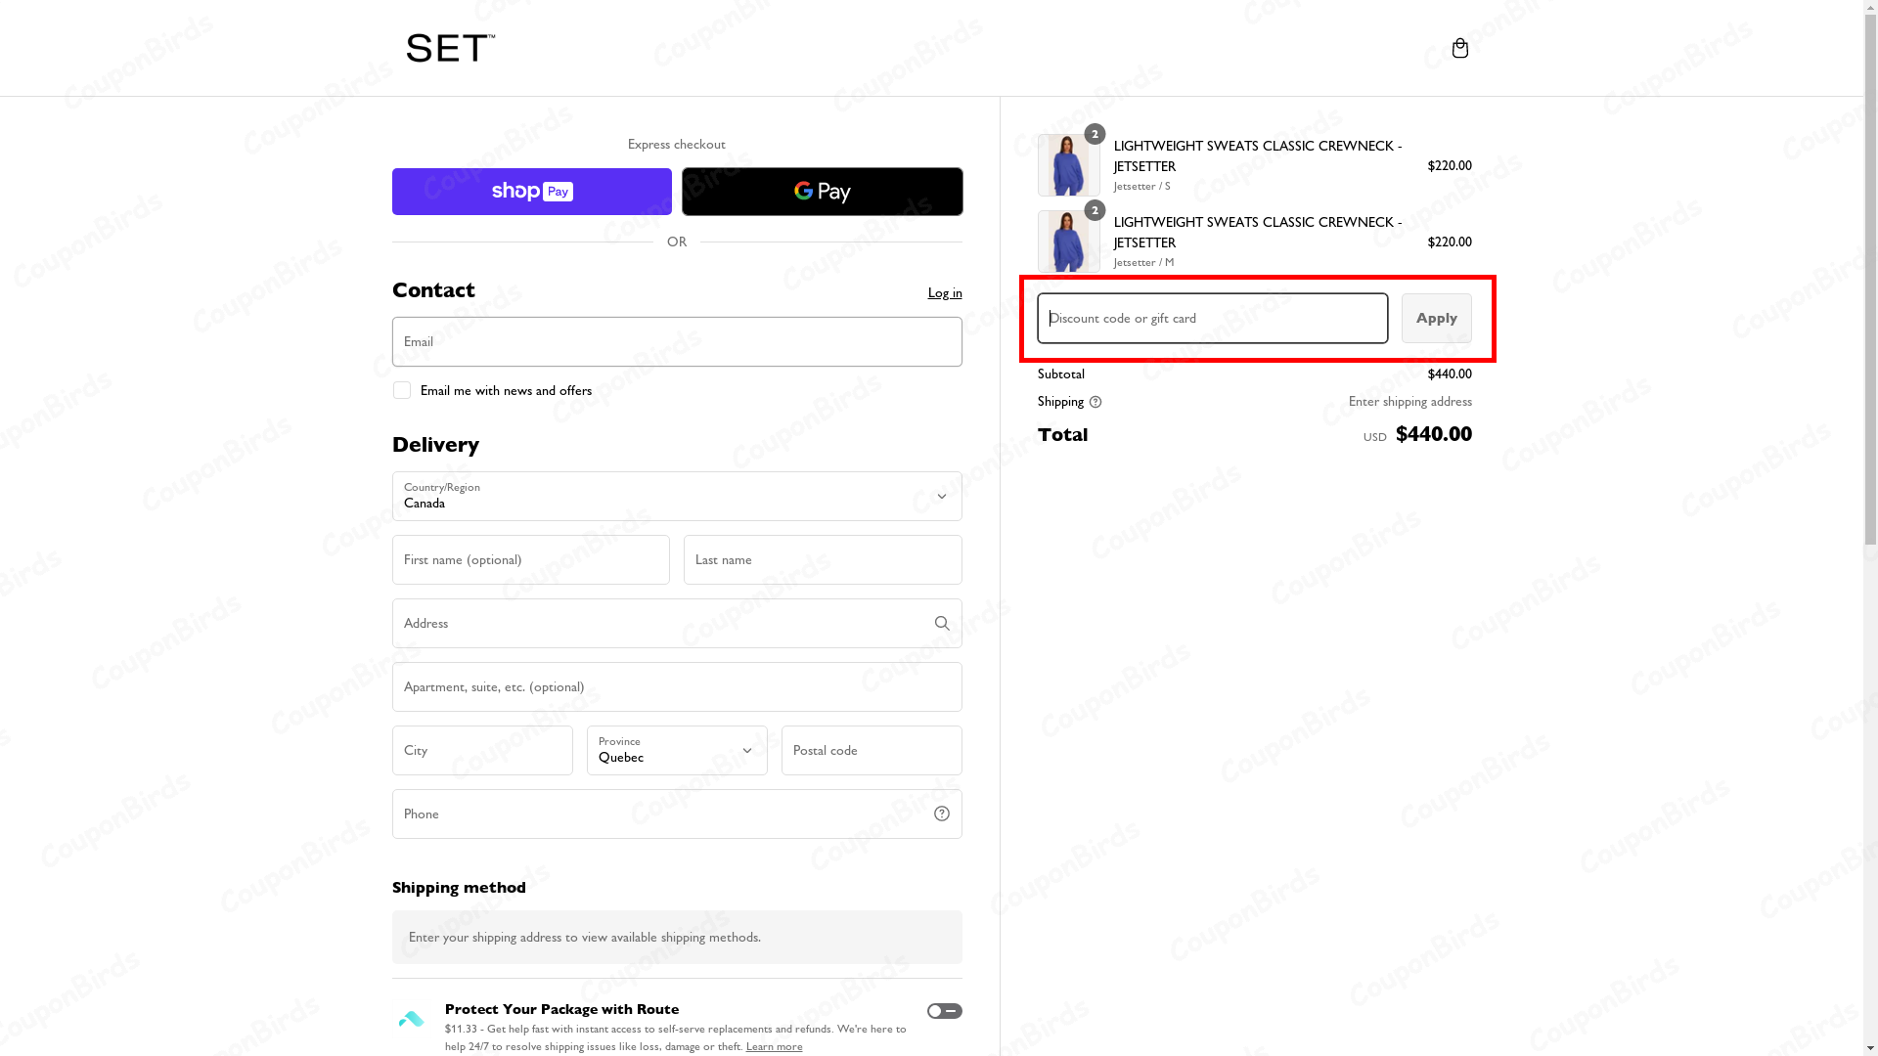Click the Jetsetter M crewneck thumbnail
The height and width of the screenshot is (1056, 1878).
[x=1067, y=241]
